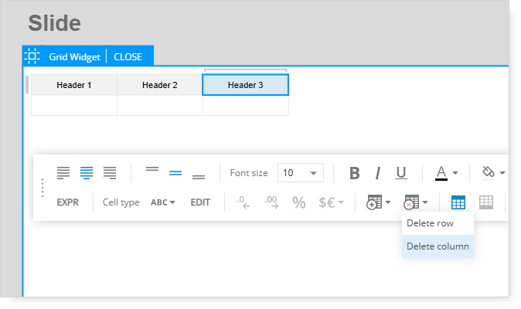Set vertical alignment to top
The width and height of the screenshot is (521, 309).
pyautogui.click(x=152, y=169)
